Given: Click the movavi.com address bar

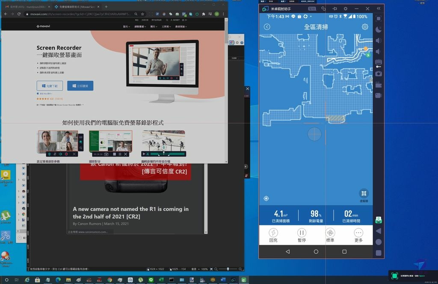Looking at the screenshot, I should [x=80, y=14].
